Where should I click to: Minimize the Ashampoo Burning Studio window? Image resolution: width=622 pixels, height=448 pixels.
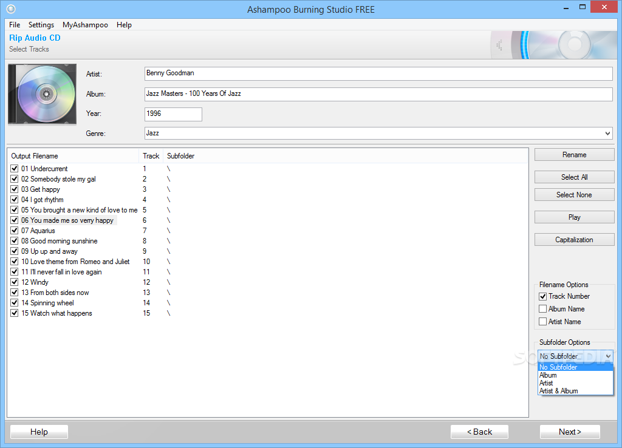tap(566, 7)
